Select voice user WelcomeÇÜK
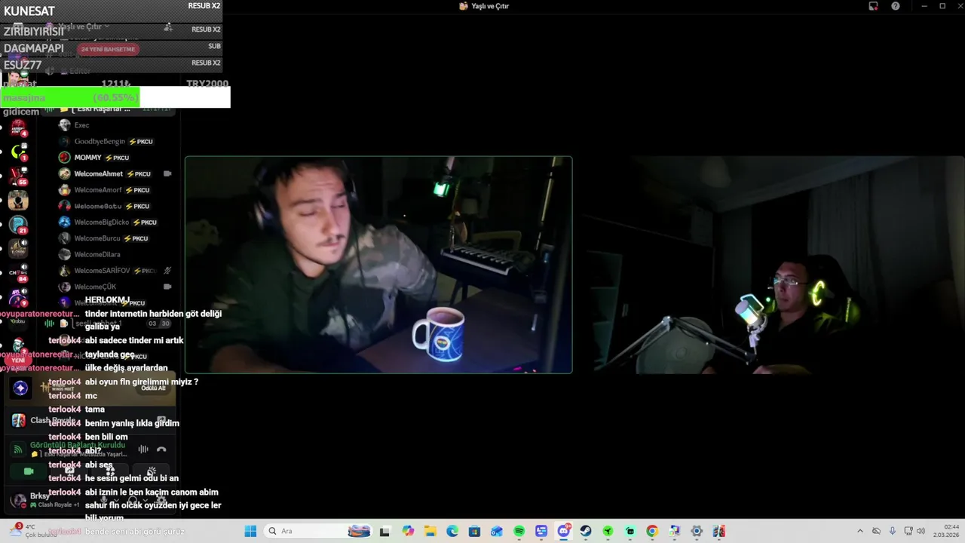 pyautogui.click(x=117, y=287)
